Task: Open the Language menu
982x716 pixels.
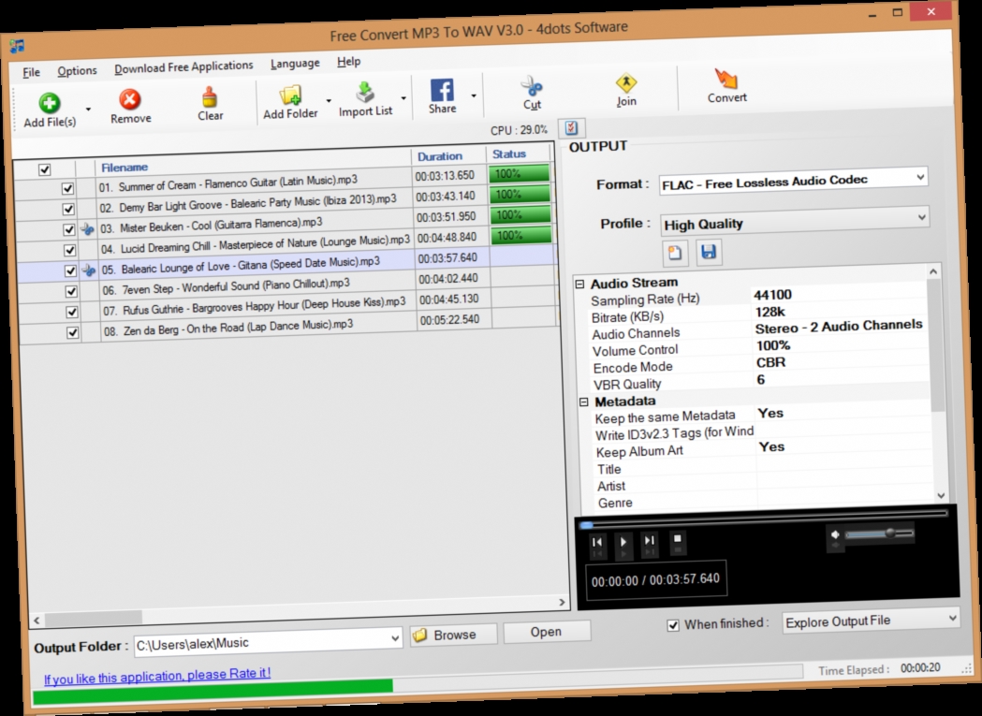Action: pyautogui.click(x=295, y=62)
